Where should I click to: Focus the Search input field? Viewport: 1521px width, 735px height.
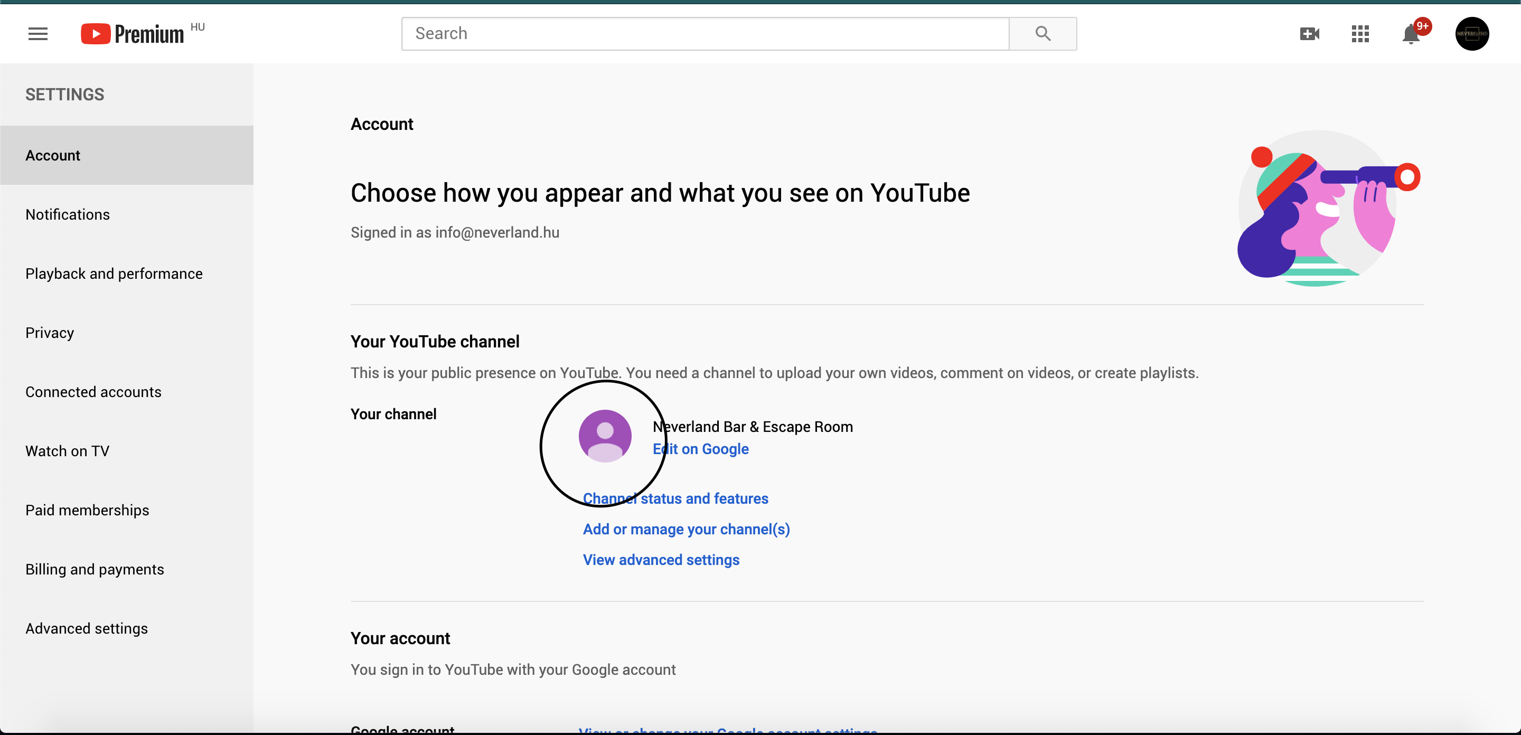pos(705,34)
